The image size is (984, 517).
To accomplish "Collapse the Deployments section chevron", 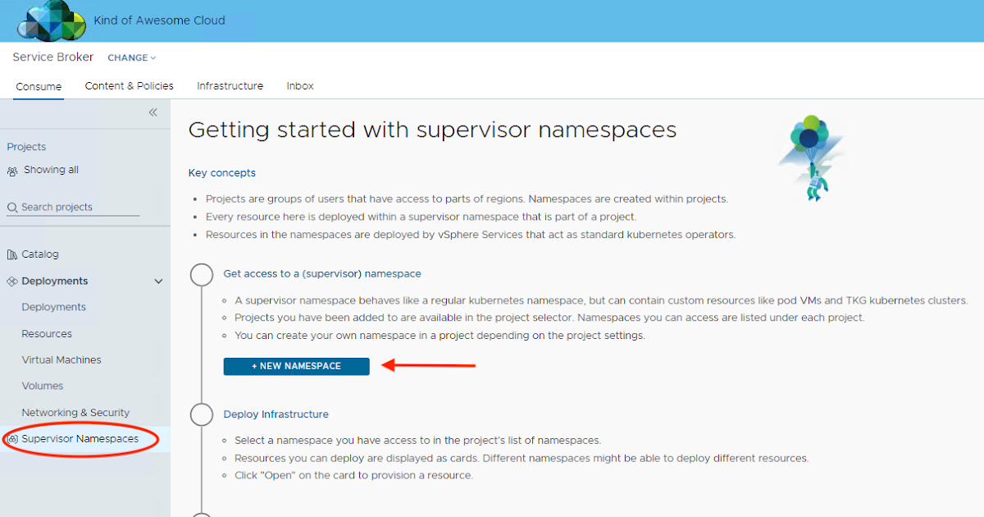I will [x=158, y=281].
